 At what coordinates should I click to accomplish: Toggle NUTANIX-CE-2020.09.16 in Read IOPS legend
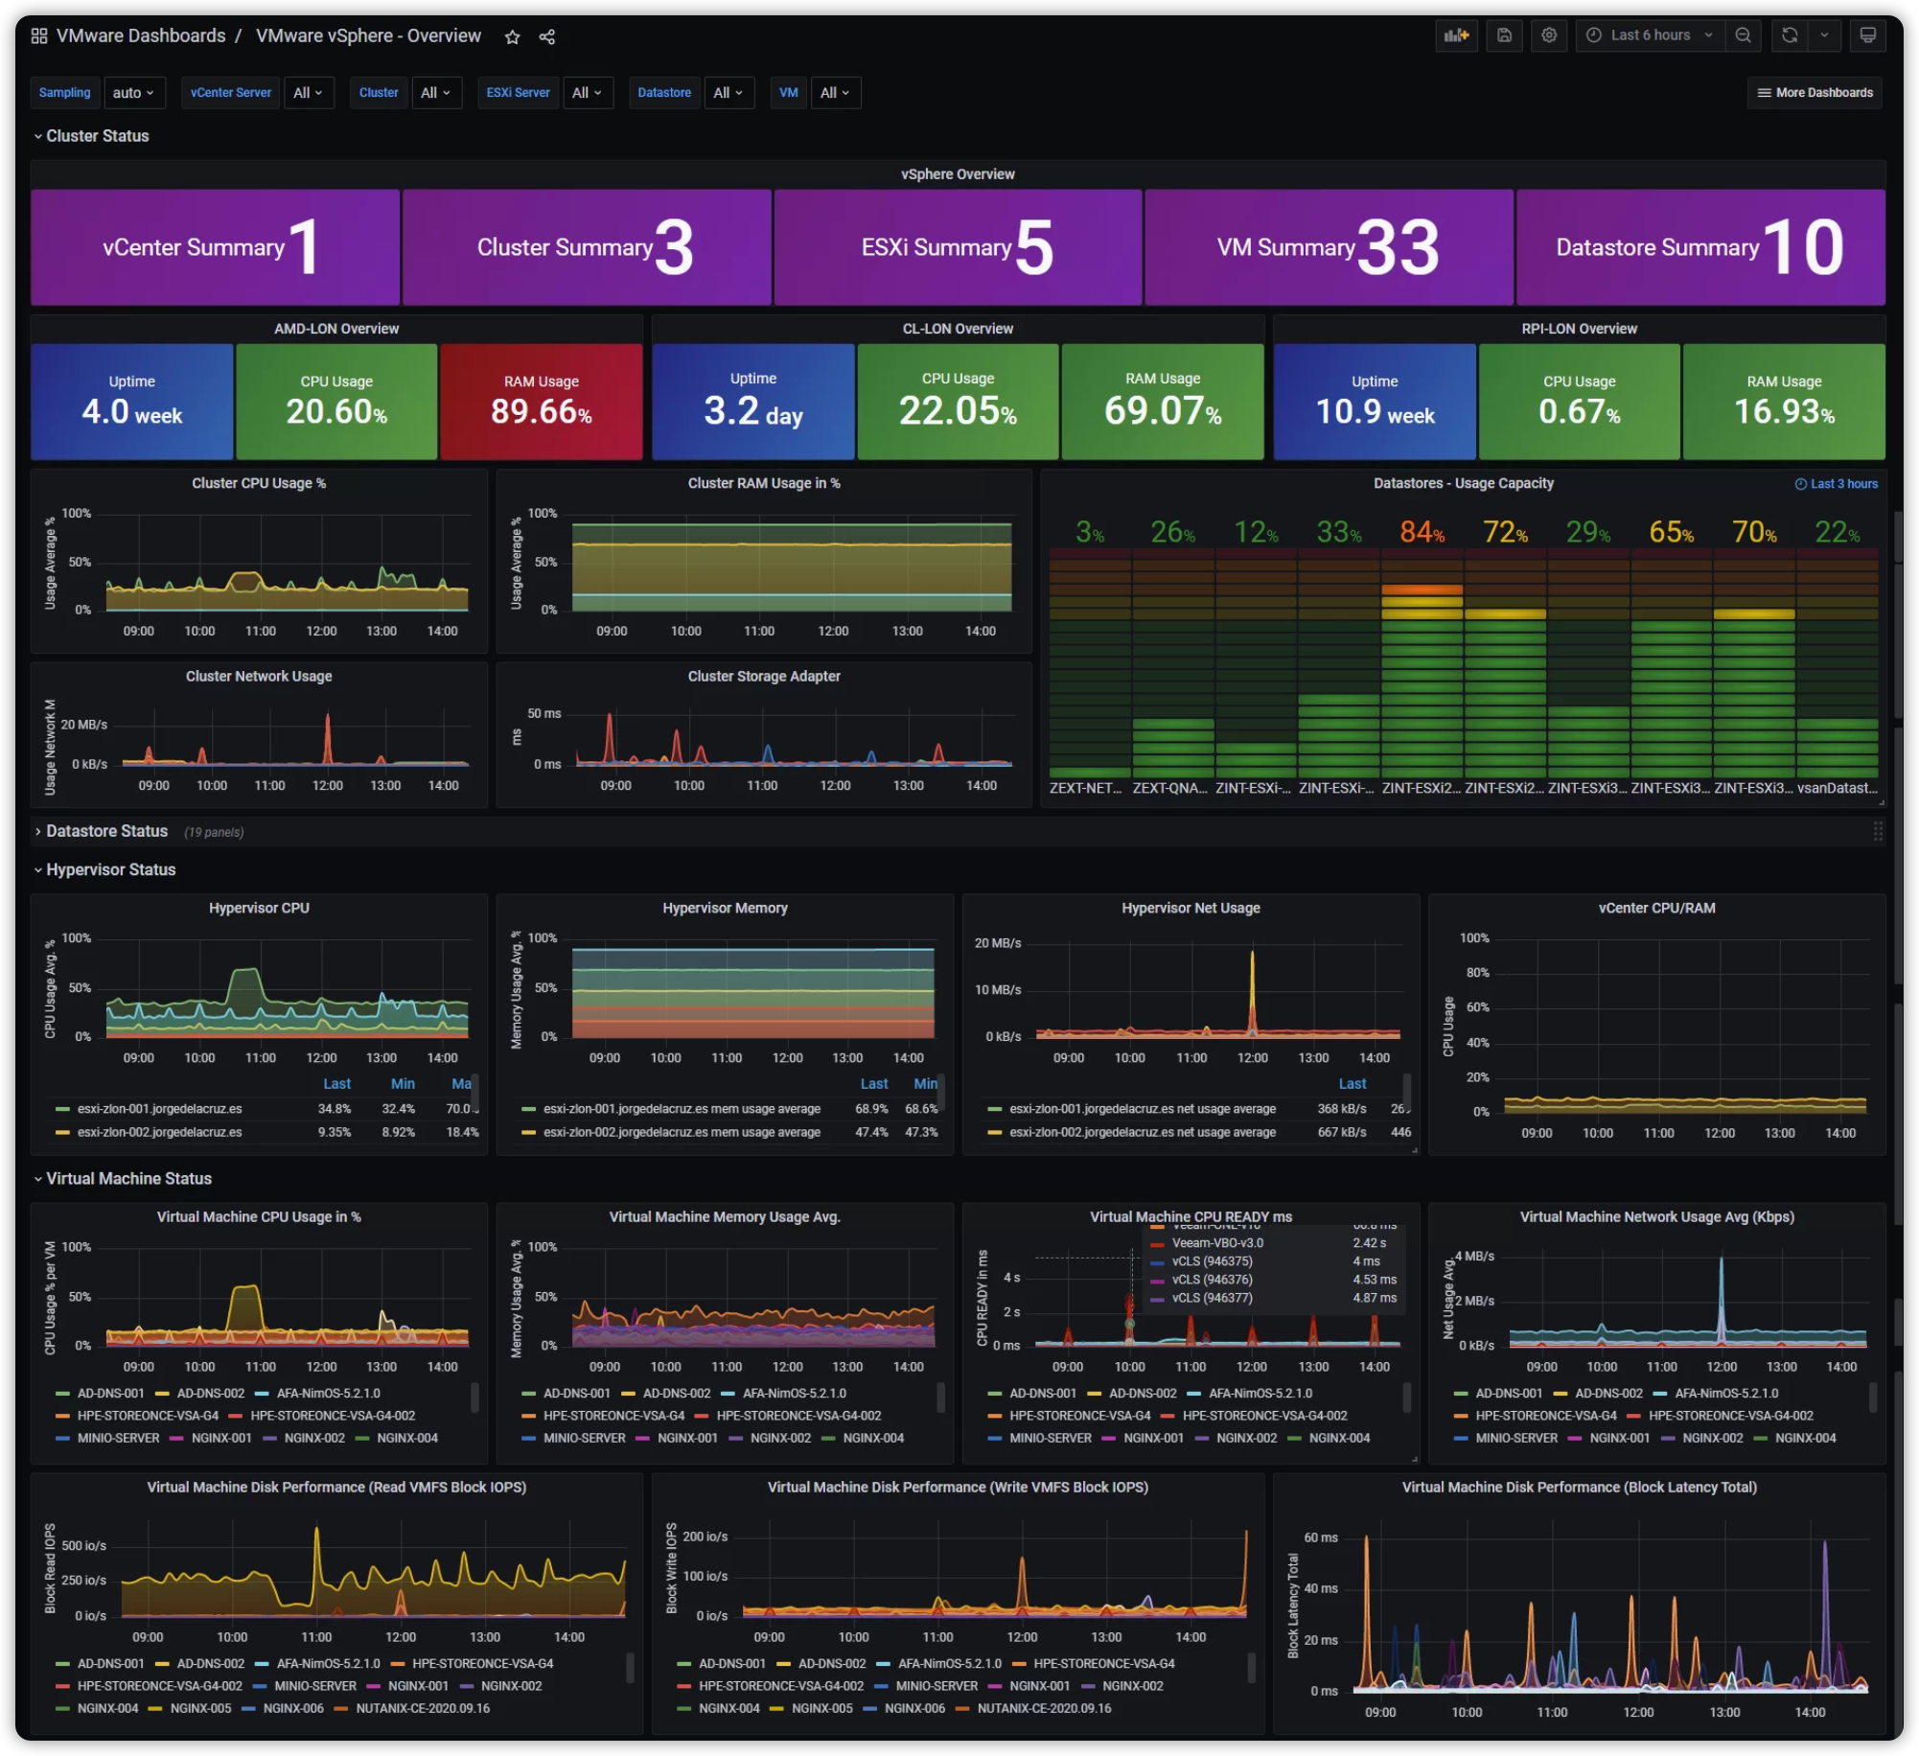(x=423, y=1710)
